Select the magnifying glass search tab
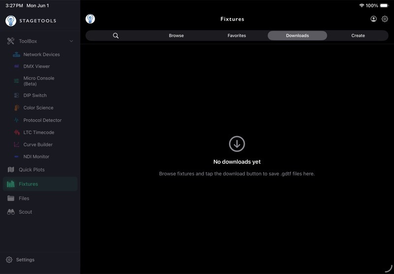 pos(116,35)
